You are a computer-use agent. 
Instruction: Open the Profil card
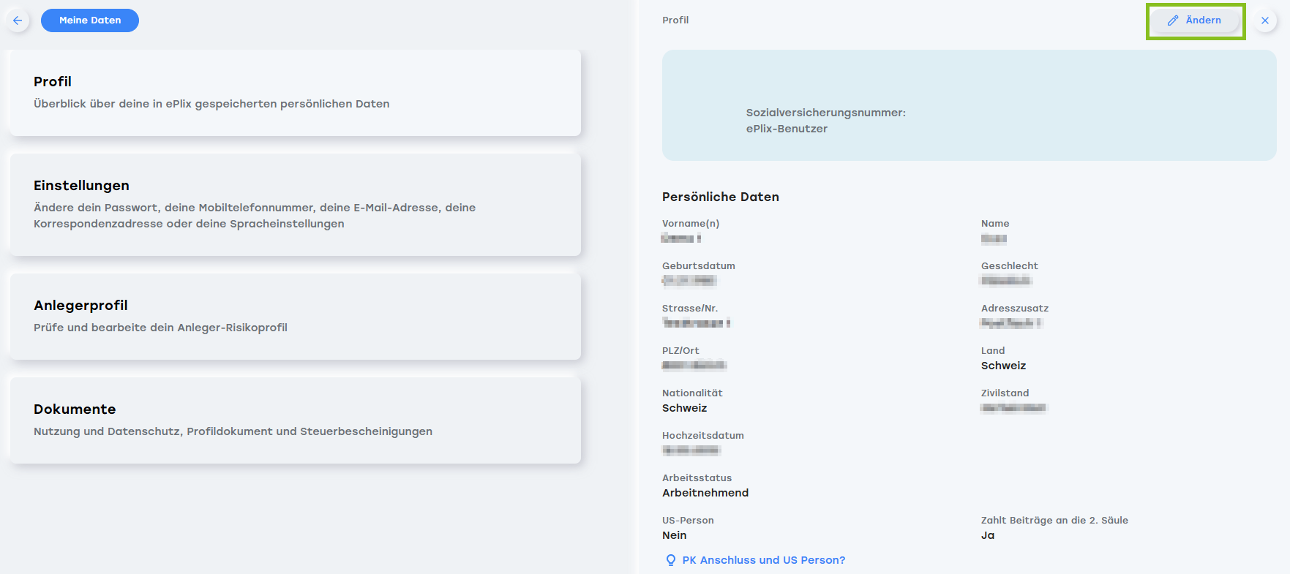click(296, 93)
